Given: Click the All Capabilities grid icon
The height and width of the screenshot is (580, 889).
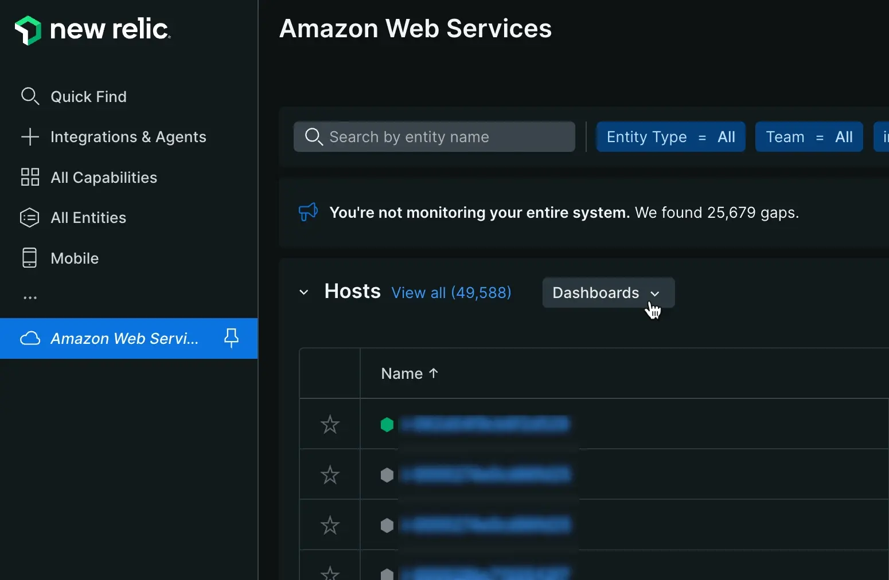Looking at the screenshot, I should [x=30, y=177].
